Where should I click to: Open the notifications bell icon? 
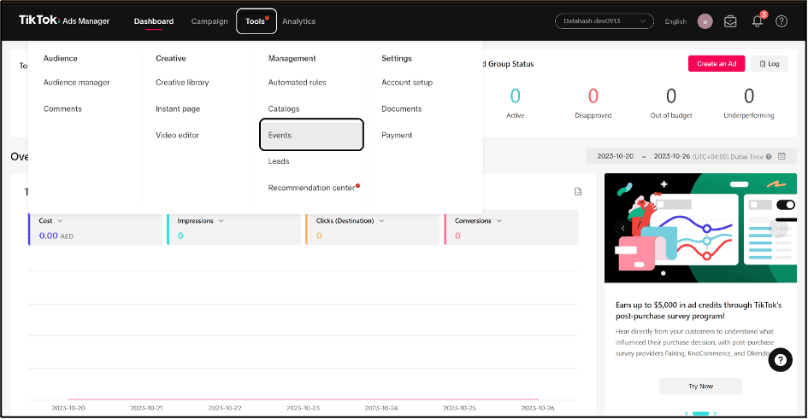tap(757, 21)
